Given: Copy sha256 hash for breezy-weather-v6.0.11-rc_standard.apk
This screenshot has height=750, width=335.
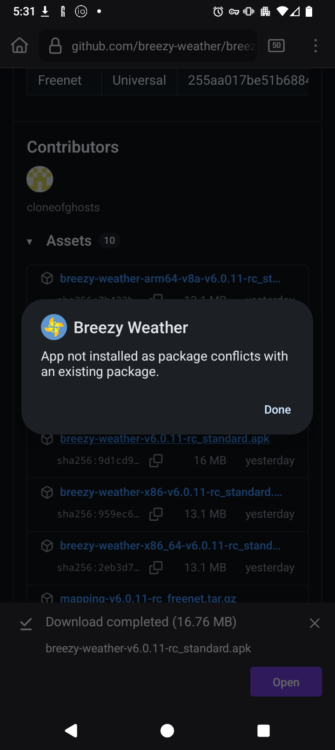Looking at the screenshot, I should 156,461.
